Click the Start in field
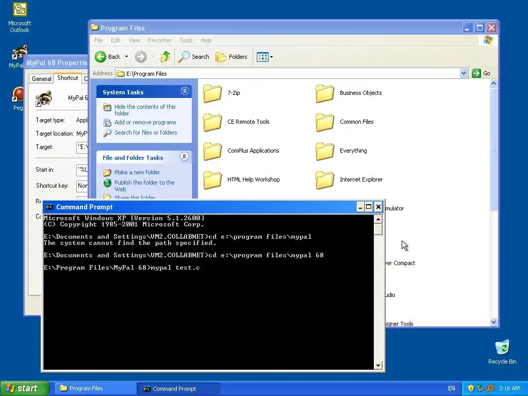The image size is (528, 396). point(82,170)
